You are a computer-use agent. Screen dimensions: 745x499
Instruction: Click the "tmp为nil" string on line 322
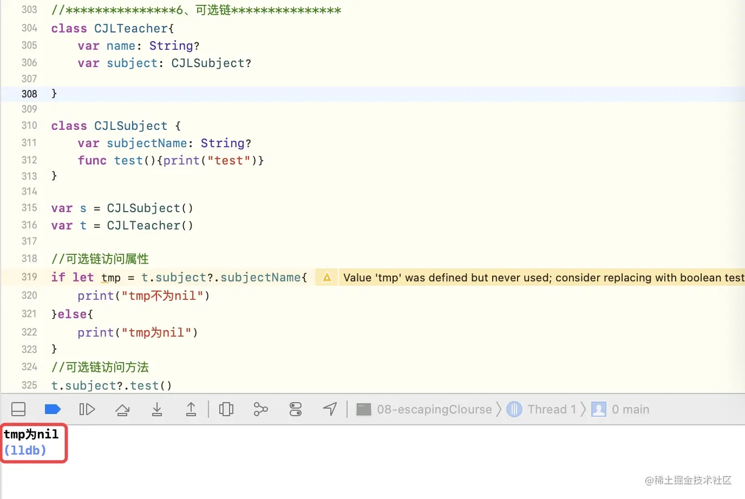tap(156, 332)
